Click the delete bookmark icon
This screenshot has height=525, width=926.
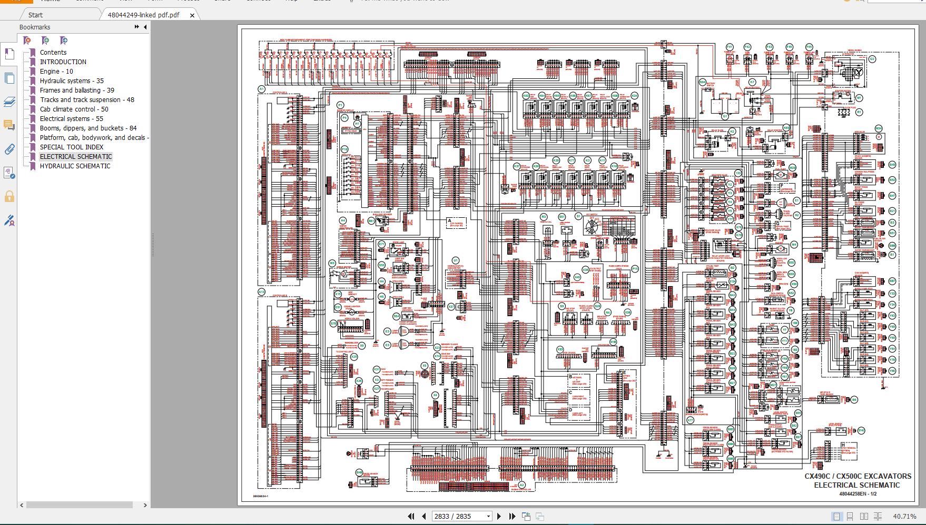27,41
